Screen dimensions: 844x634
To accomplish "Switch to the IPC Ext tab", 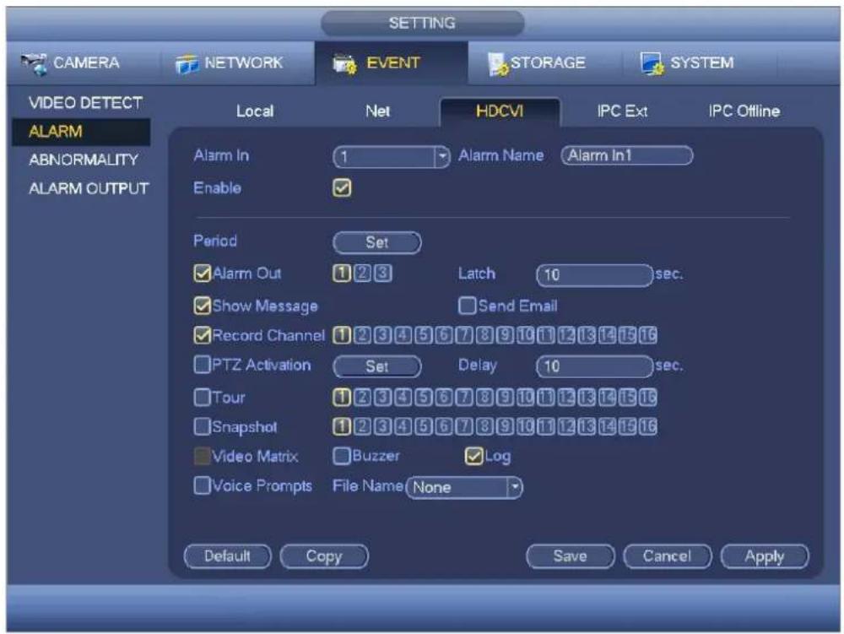I will pyautogui.click(x=622, y=111).
